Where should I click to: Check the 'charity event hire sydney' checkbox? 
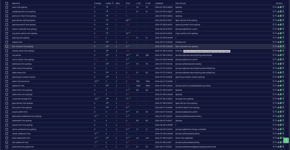(x=7, y=51)
